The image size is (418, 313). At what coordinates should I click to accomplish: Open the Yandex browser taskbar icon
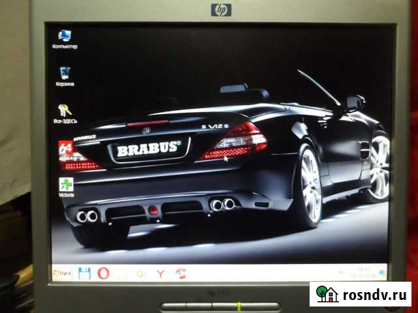point(159,273)
